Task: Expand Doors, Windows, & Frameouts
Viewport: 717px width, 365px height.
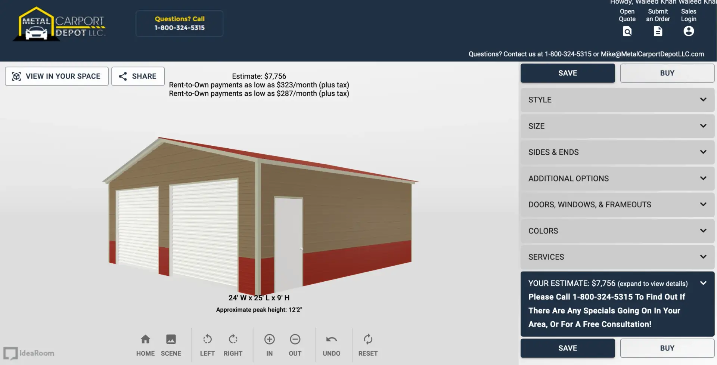Action: pyautogui.click(x=617, y=205)
